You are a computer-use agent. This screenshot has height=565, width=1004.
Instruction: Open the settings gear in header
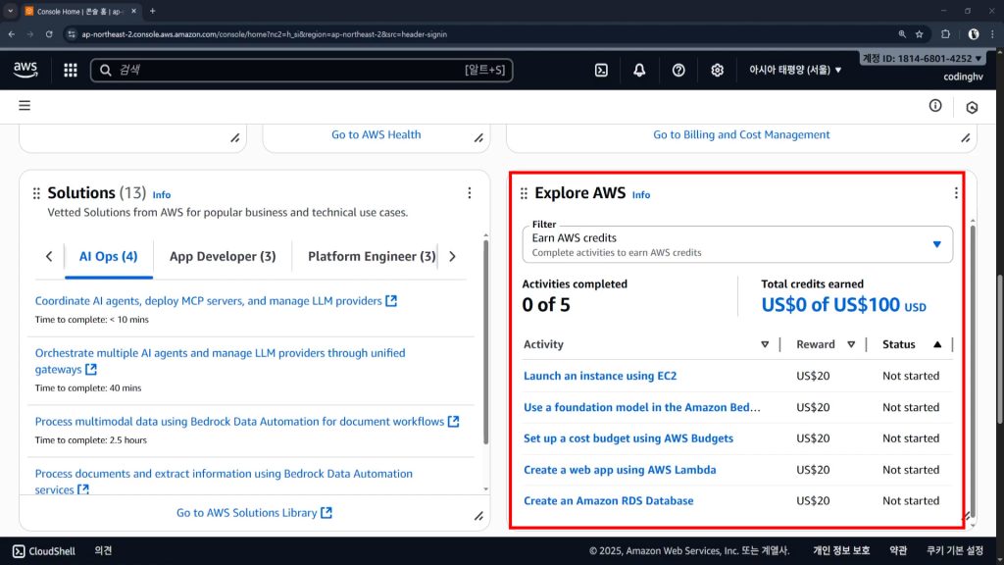pyautogui.click(x=717, y=70)
